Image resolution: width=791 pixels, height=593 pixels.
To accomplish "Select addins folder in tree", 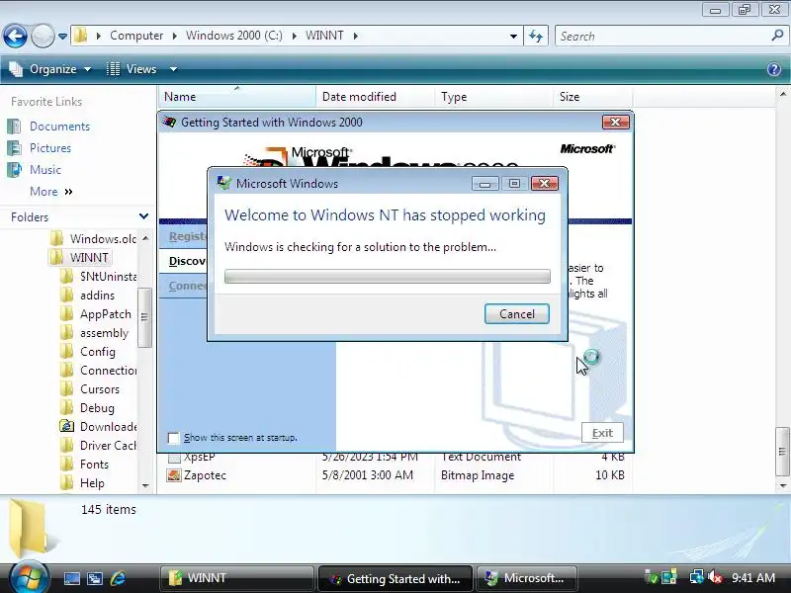I will click(88, 295).
